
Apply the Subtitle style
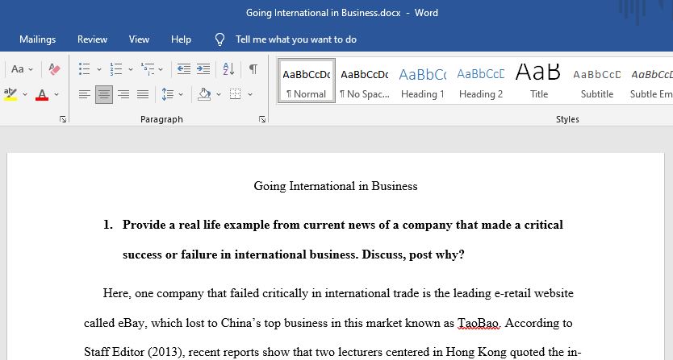pos(597,81)
